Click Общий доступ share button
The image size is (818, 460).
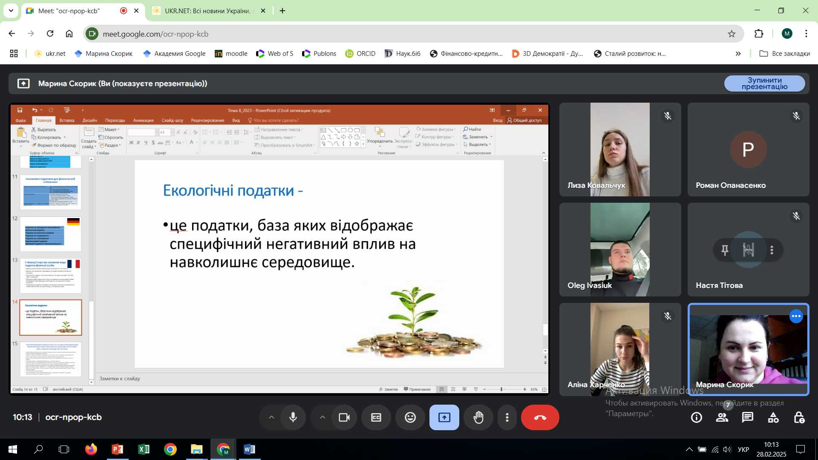[x=524, y=121]
